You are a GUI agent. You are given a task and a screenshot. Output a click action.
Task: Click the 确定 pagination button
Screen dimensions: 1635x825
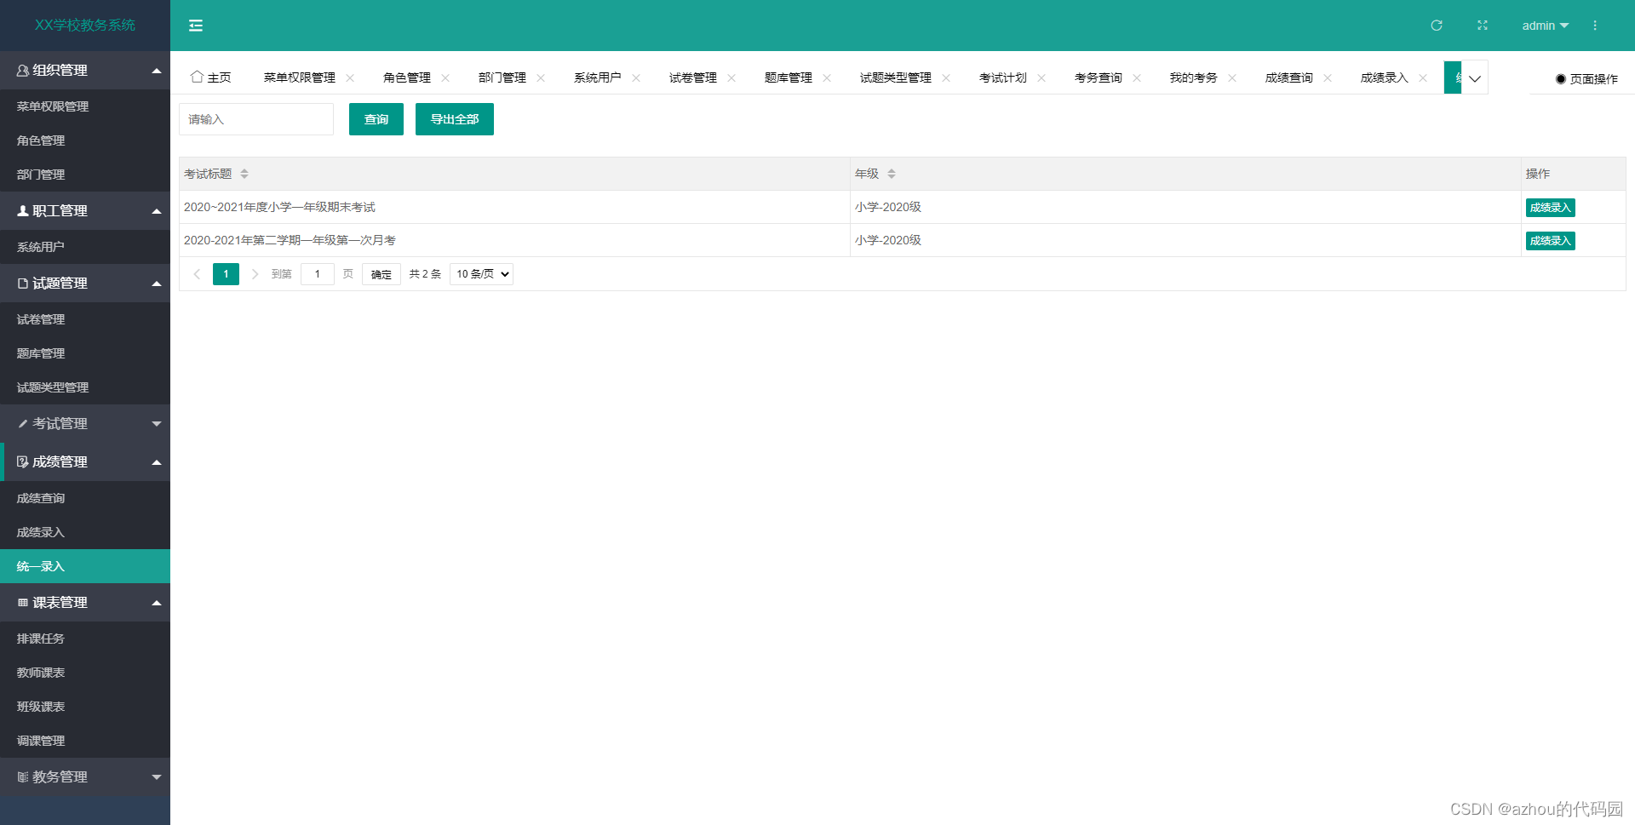[381, 274]
